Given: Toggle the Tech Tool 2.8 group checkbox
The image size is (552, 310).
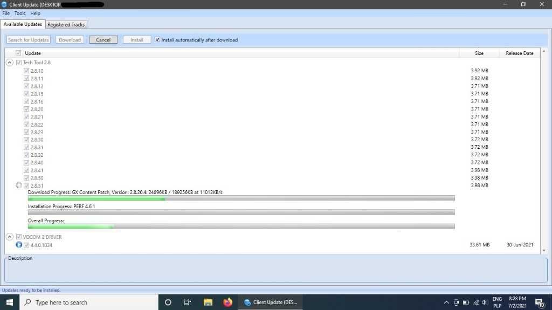Looking at the screenshot, I should (x=19, y=63).
